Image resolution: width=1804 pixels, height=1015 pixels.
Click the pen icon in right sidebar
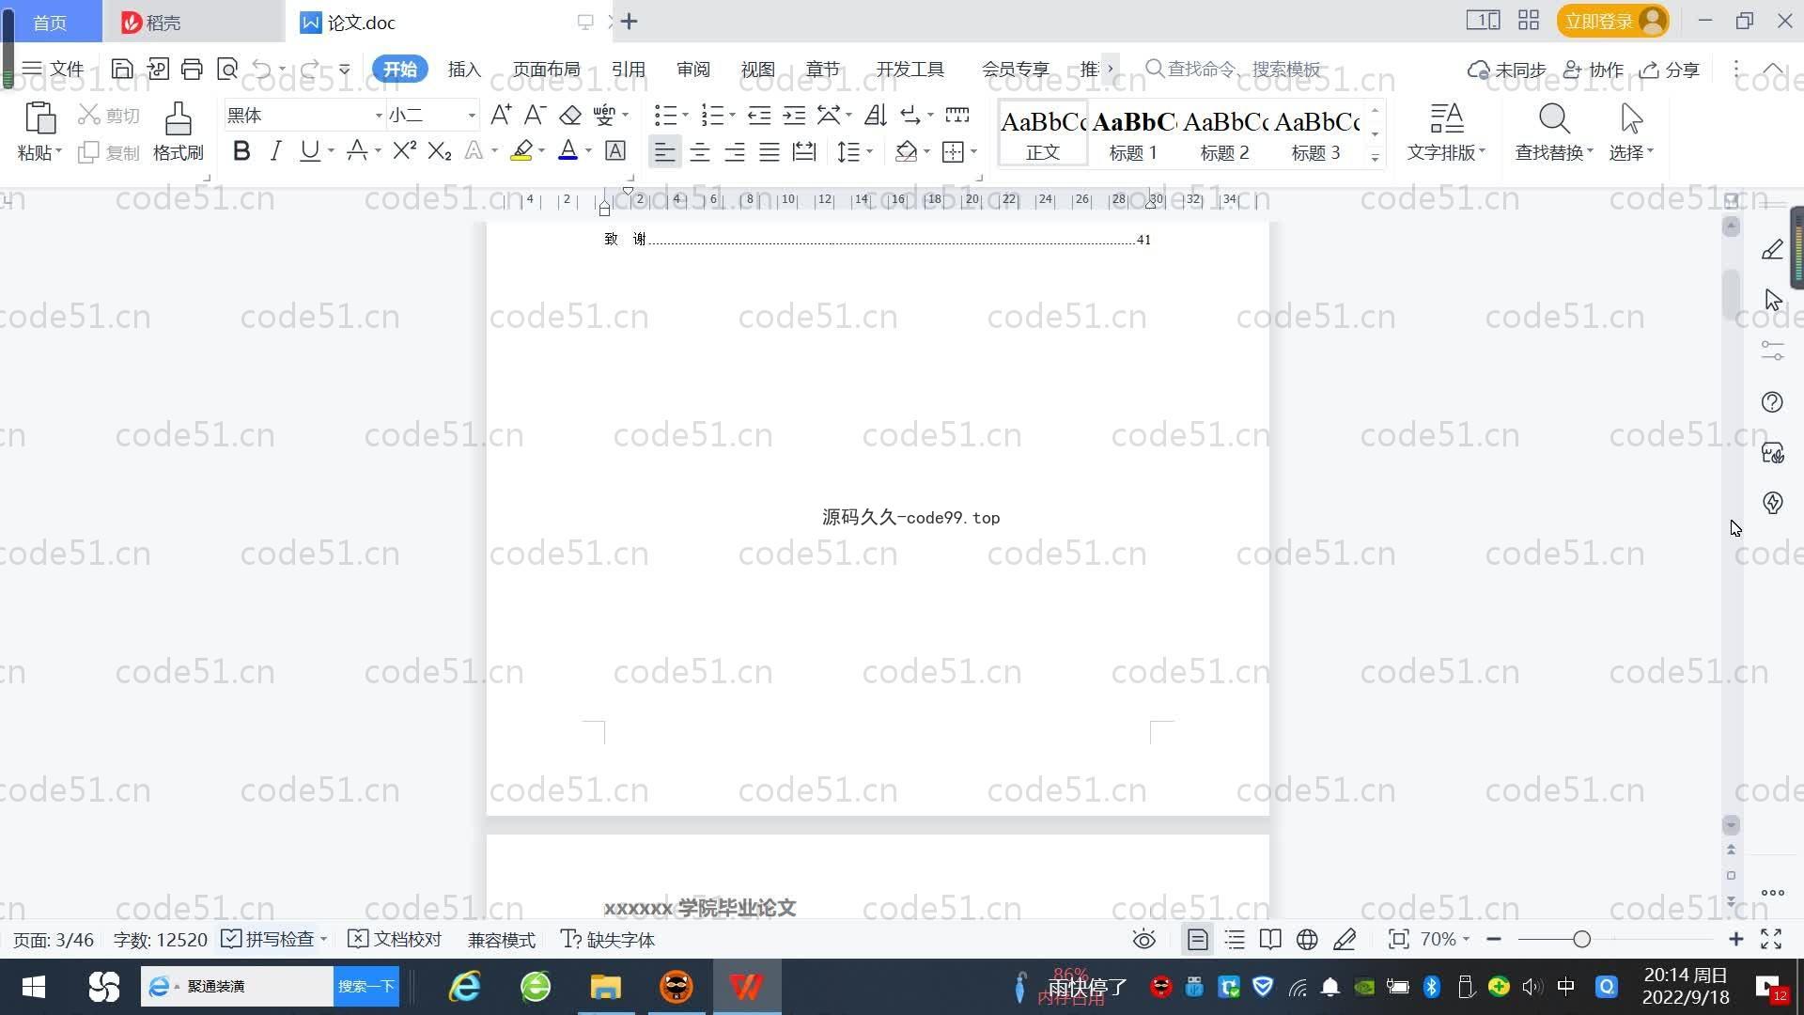pos(1772,250)
